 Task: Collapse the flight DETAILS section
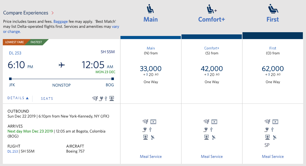click(x=18, y=98)
